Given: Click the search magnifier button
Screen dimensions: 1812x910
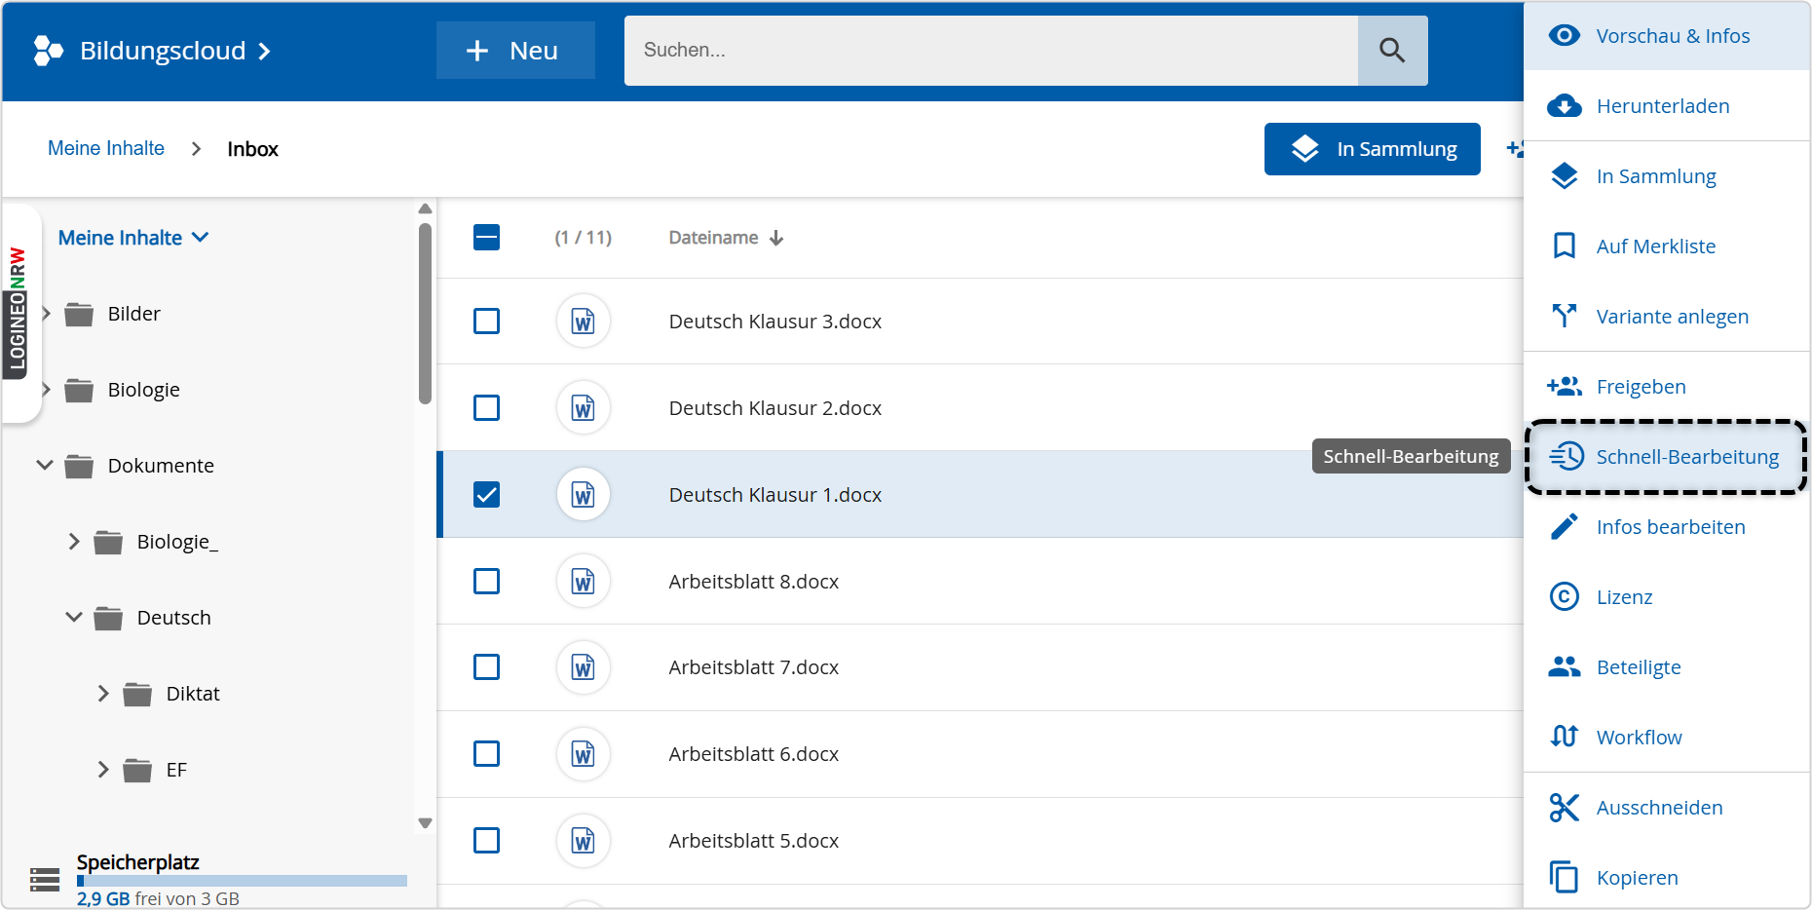Looking at the screenshot, I should (1392, 51).
